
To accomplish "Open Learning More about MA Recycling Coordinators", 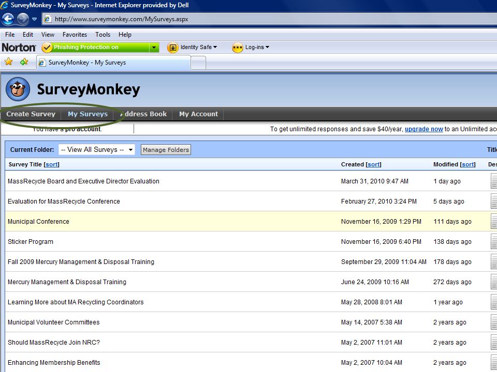I will pyautogui.click(x=76, y=302).
